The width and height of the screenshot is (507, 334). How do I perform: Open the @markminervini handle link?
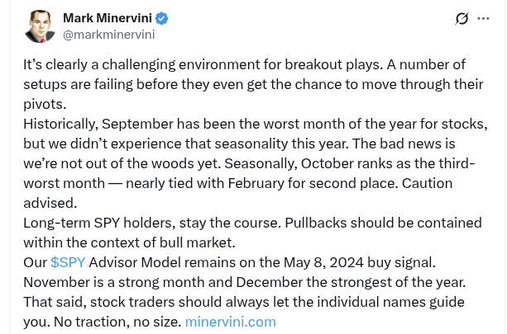pyautogui.click(x=108, y=35)
